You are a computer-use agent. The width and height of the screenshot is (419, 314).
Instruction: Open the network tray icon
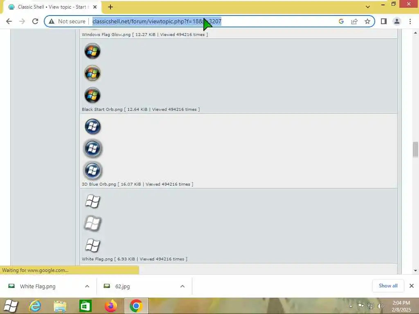[370, 306]
